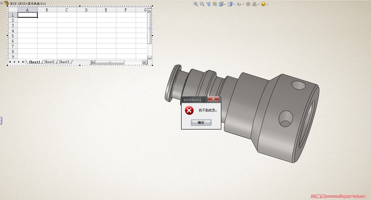Open the Display Style dropdown arrow
The image size is (371, 200).
click(x=234, y=4)
